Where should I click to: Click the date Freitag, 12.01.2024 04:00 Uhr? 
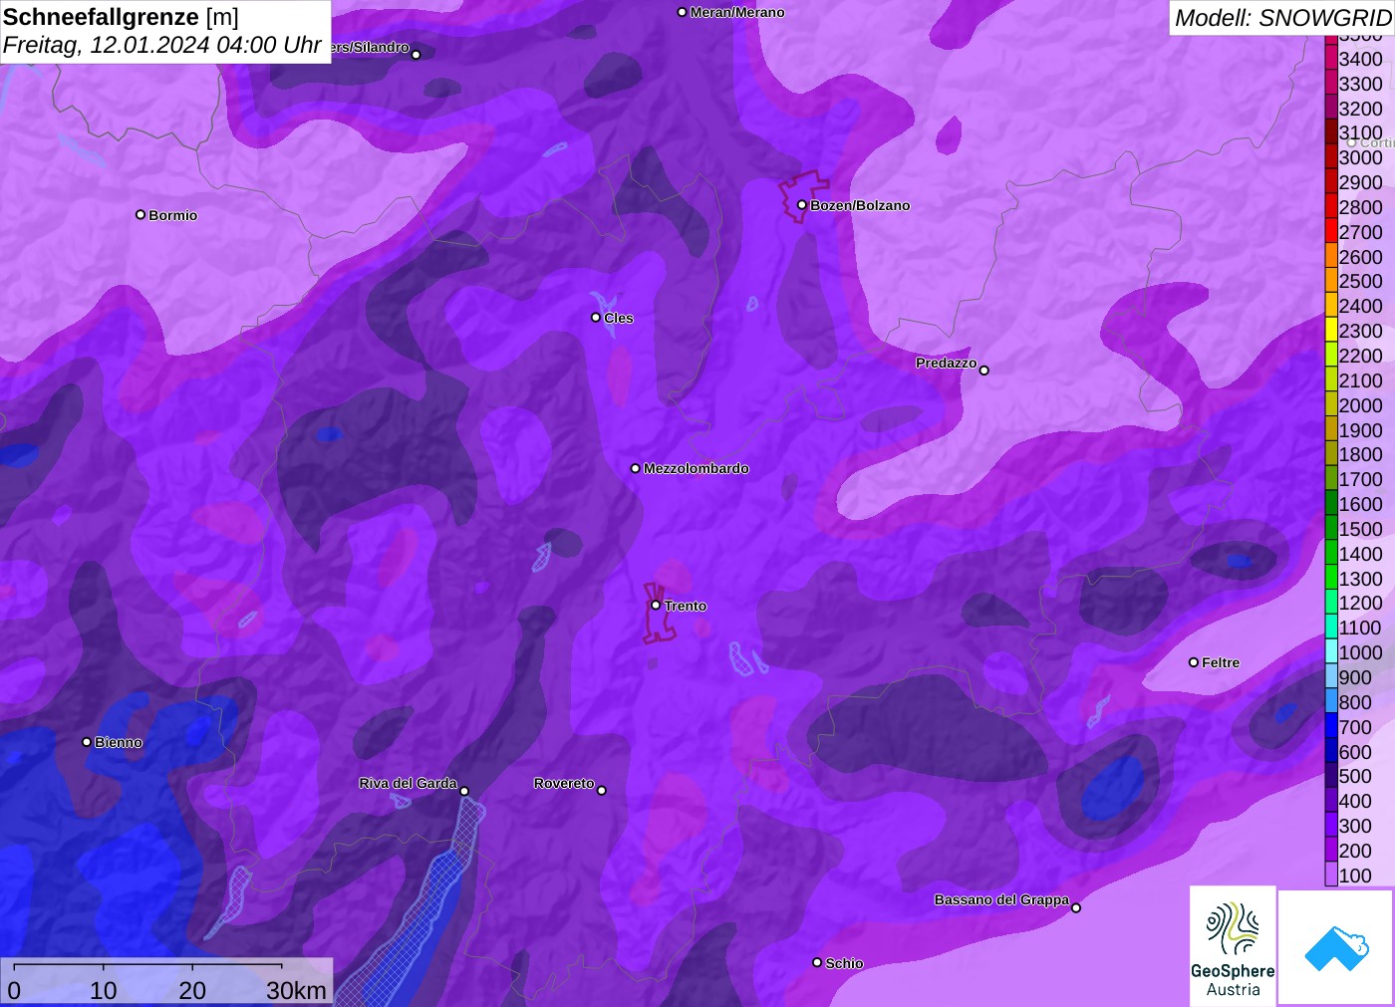(x=162, y=45)
